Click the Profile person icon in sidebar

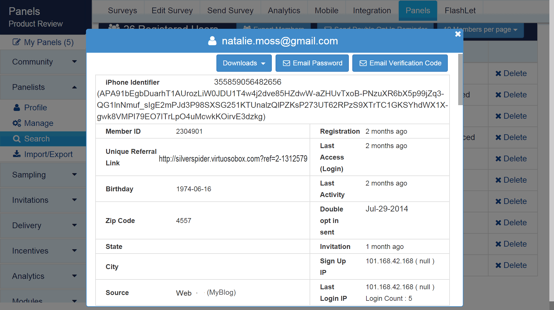(17, 107)
